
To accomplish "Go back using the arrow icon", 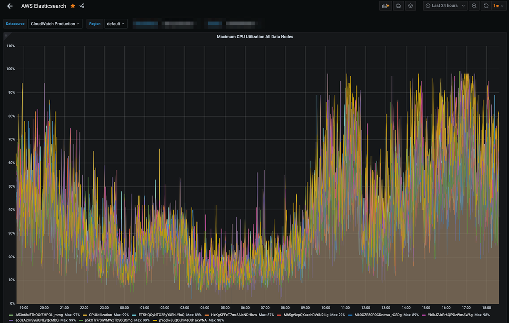I will (x=10, y=6).
